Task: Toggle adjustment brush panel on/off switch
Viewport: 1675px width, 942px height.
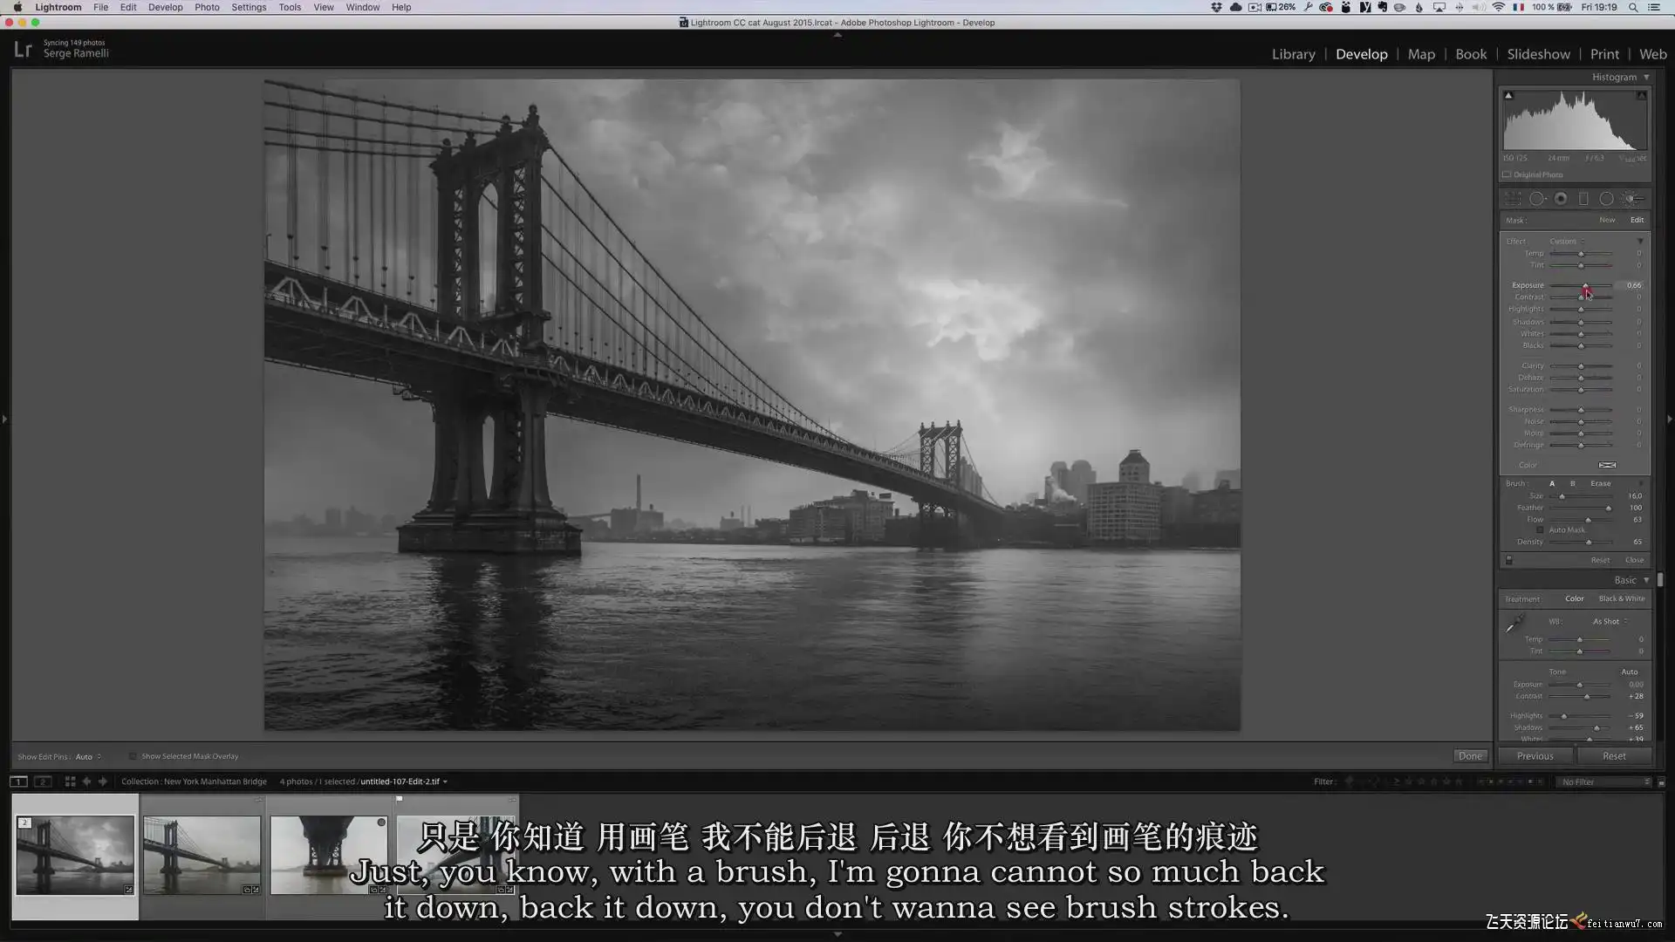Action: (x=1509, y=560)
